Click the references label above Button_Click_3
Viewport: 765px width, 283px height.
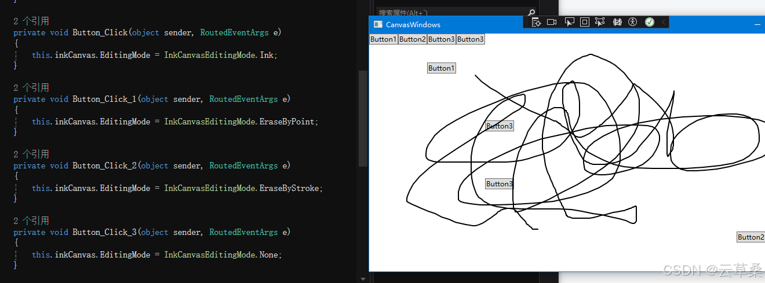[x=31, y=221]
